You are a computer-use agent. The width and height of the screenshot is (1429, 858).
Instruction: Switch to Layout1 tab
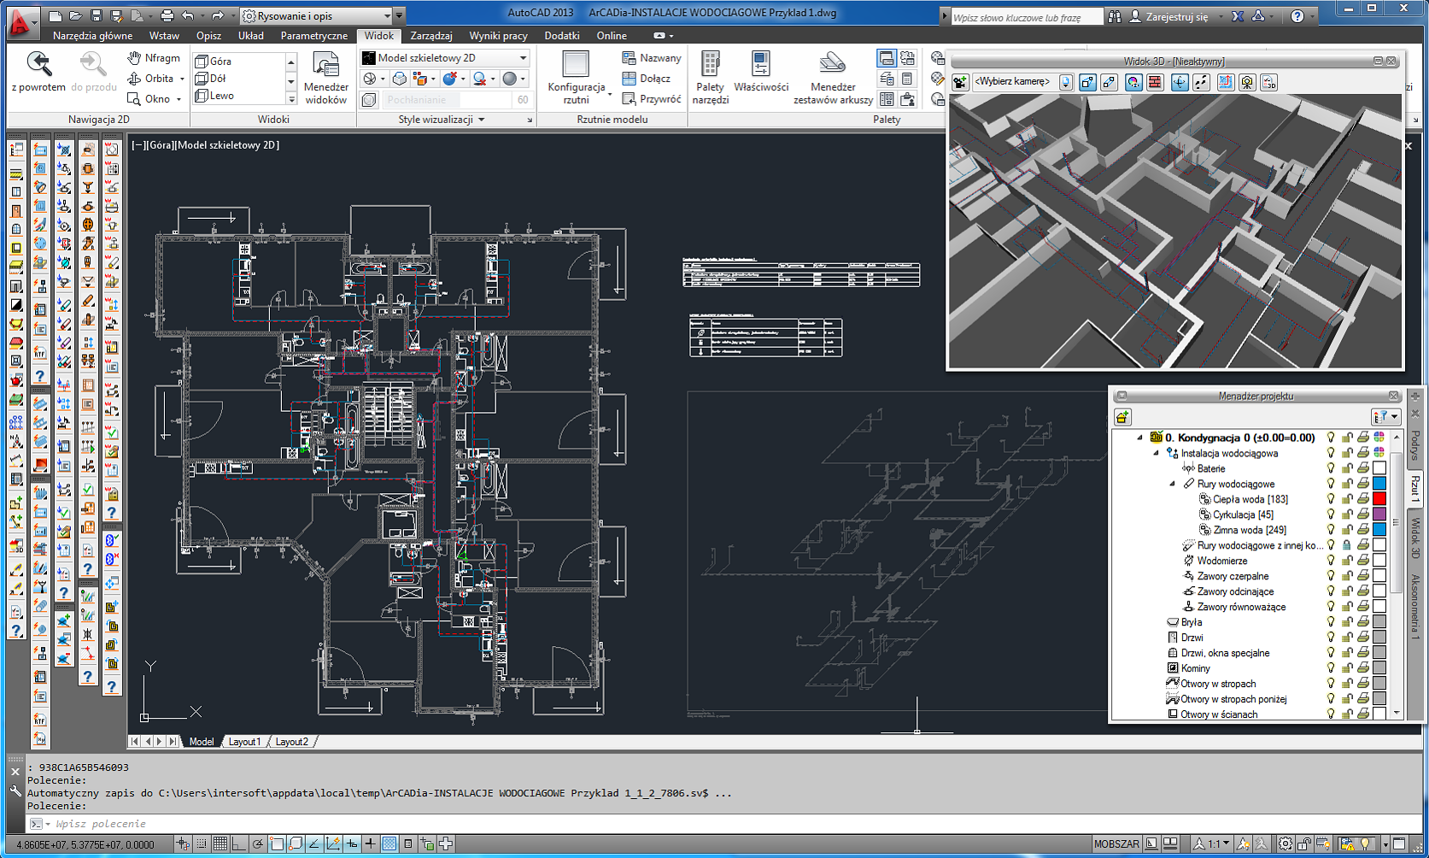click(x=244, y=742)
